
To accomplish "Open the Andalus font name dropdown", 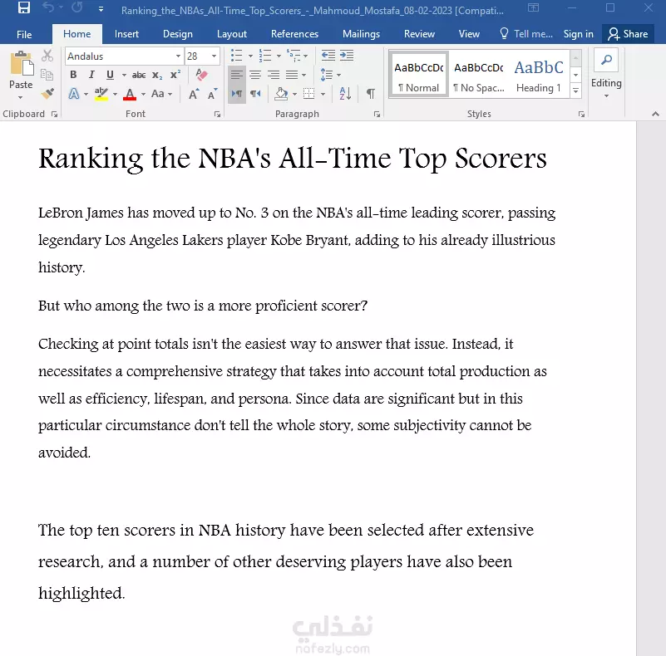I will coord(178,56).
